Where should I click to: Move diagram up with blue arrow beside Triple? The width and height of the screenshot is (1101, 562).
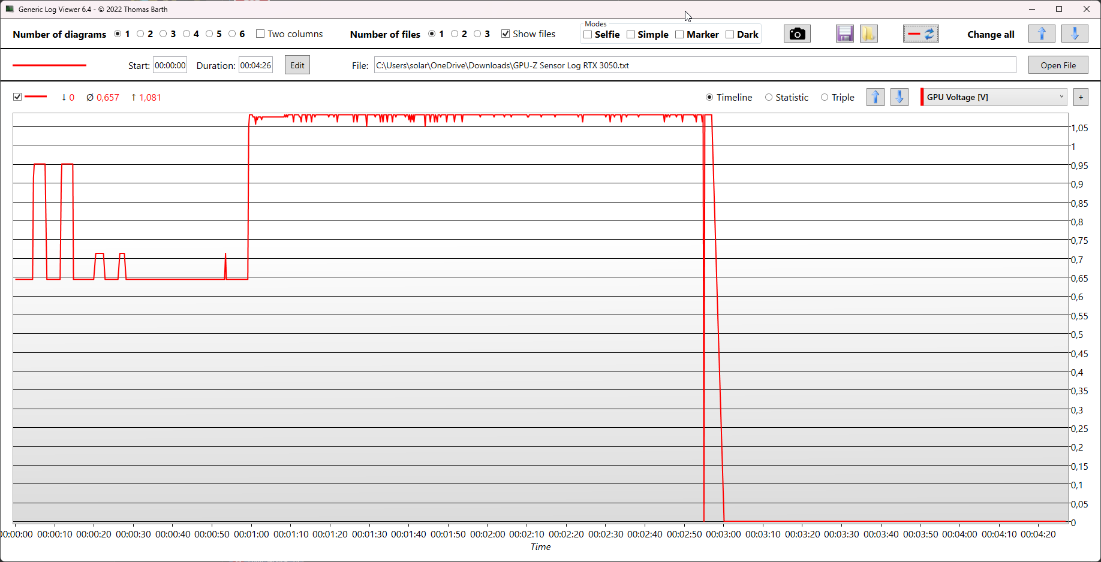(x=876, y=97)
